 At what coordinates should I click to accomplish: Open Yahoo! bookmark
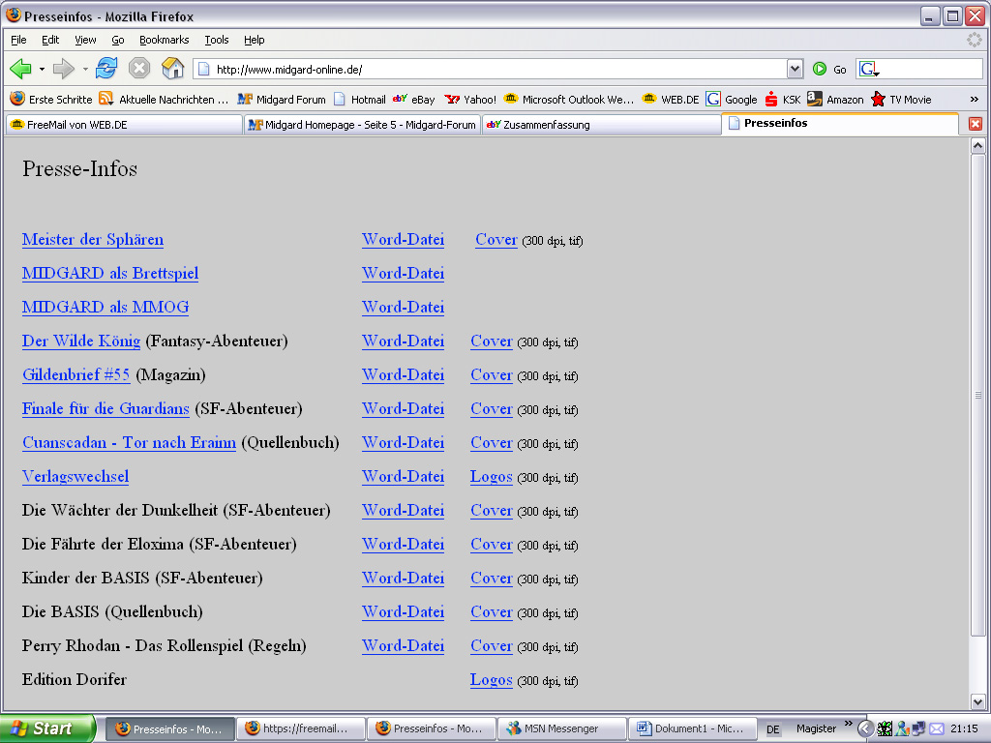(470, 100)
